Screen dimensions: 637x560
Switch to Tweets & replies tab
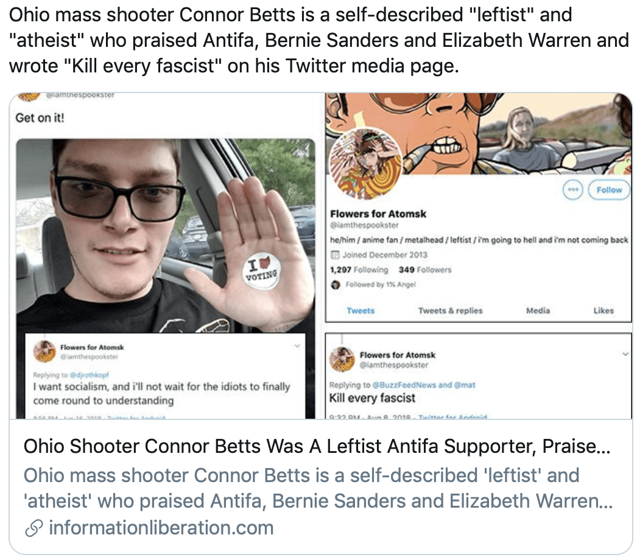[x=451, y=310]
